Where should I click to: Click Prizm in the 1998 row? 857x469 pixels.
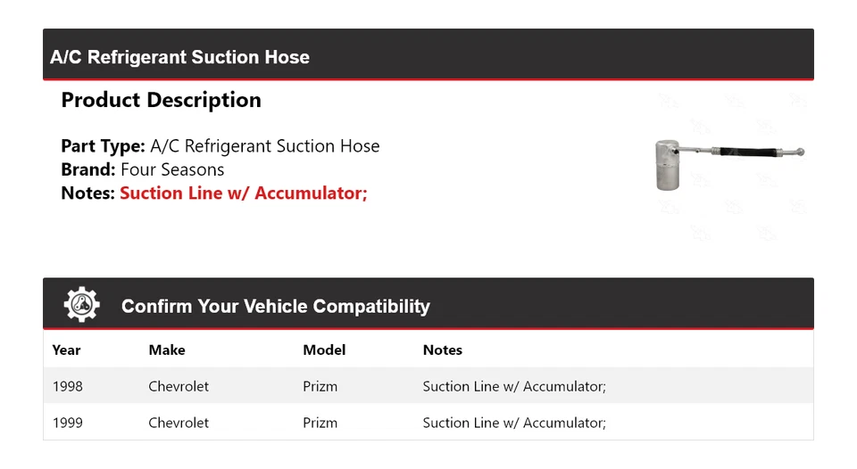(320, 386)
